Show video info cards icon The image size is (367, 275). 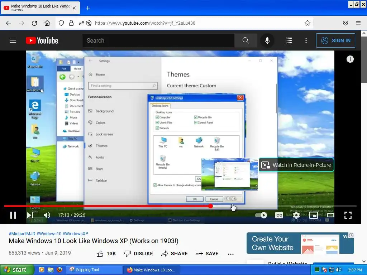(350, 59)
